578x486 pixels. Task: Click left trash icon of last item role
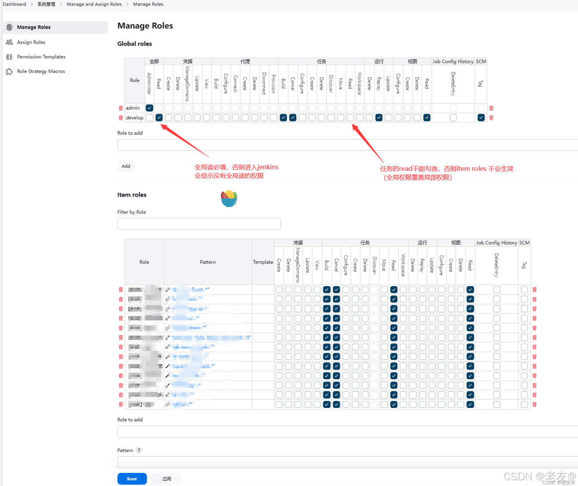point(121,404)
